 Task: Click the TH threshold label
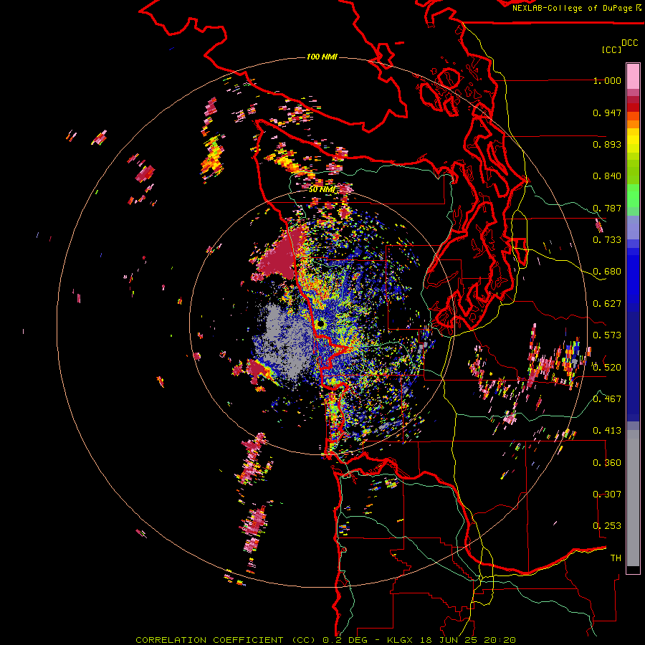616,558
